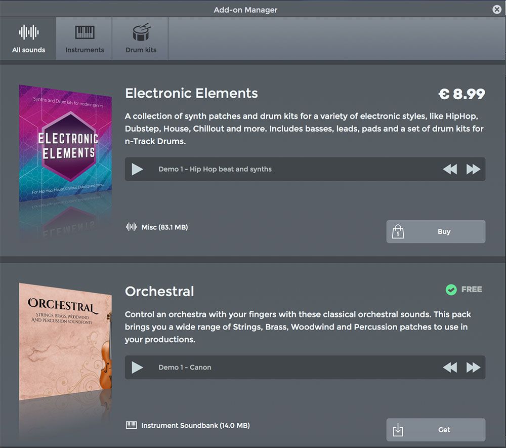
Task: Get the free Orchestral pack
Action: (436, 430)
